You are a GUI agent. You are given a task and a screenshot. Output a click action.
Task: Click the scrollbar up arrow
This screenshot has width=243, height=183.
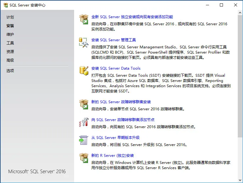pos(240,13)
